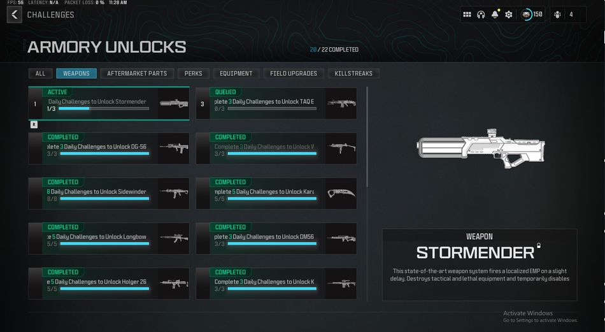Viewport: 605px width, 332px height.
Task: Click the party count number 4
Action: [571, 15]
